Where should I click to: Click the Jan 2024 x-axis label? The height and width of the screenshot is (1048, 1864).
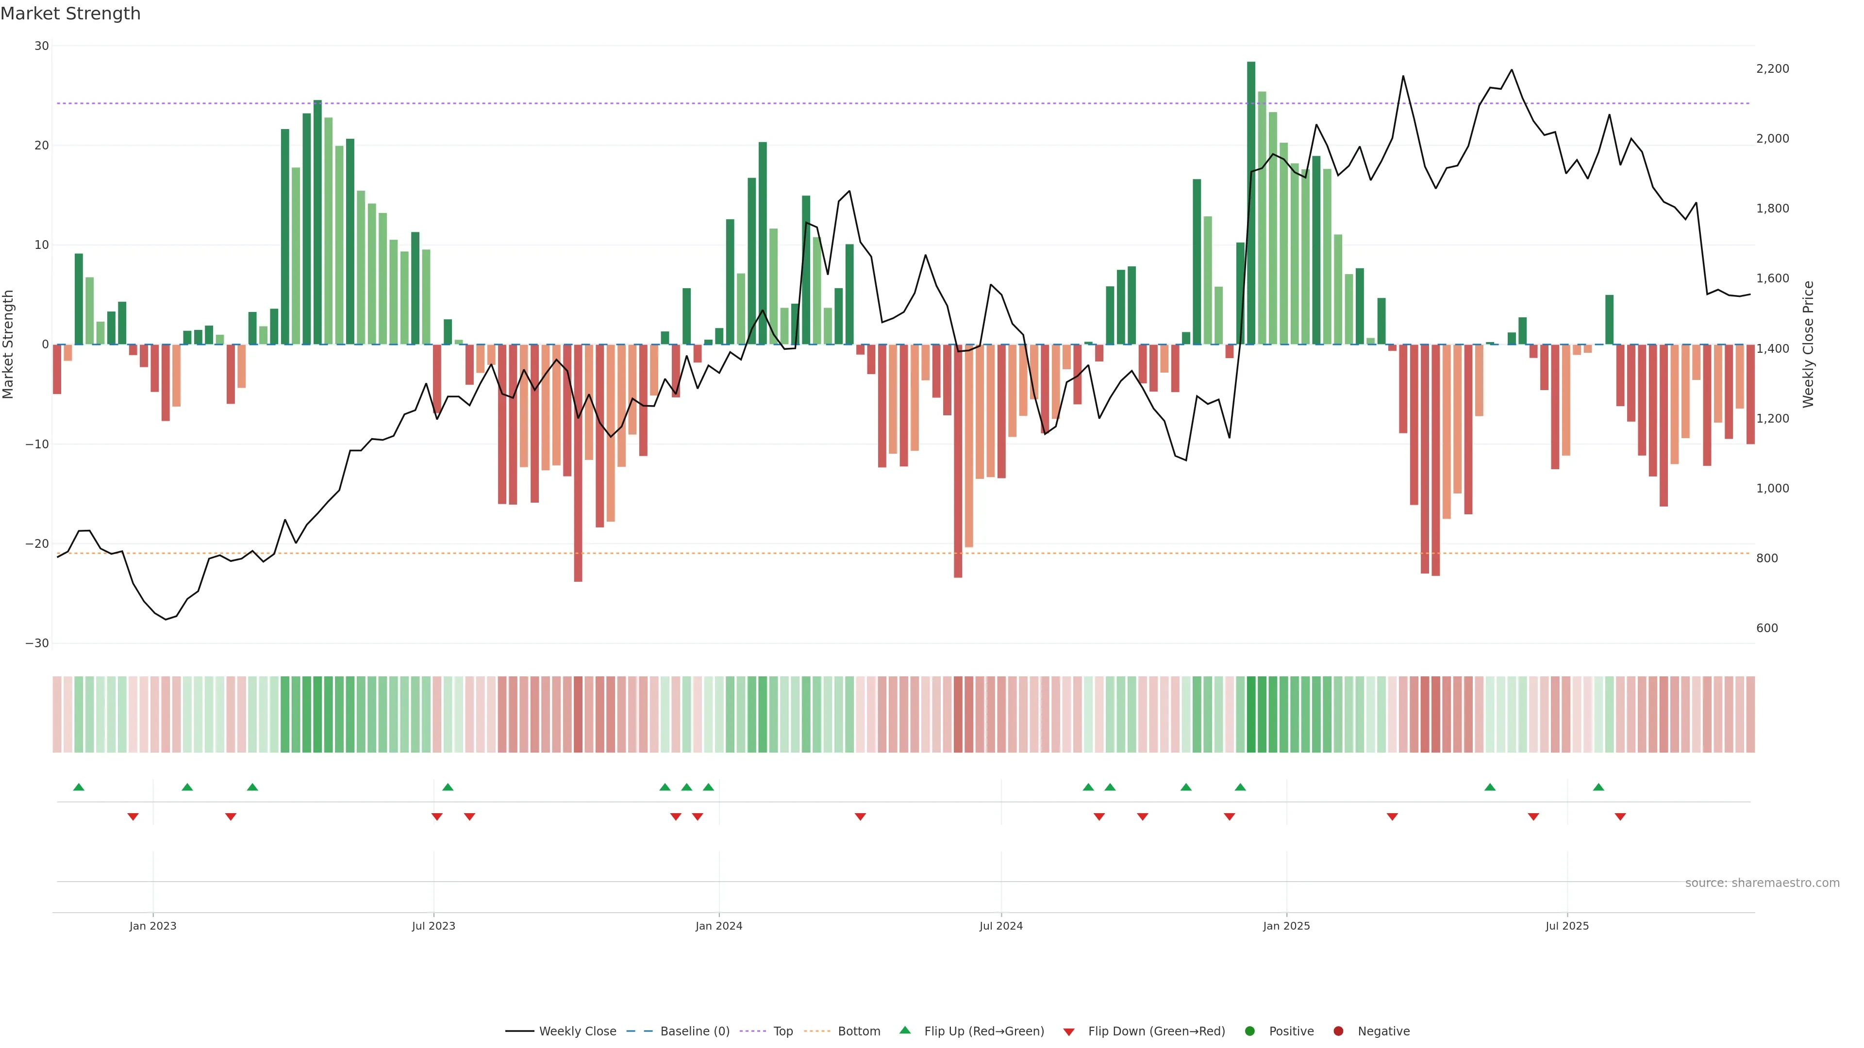coord(718,926)
